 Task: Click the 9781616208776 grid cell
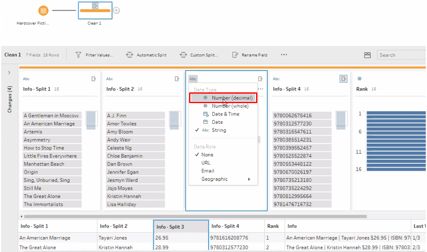[237, 238]
